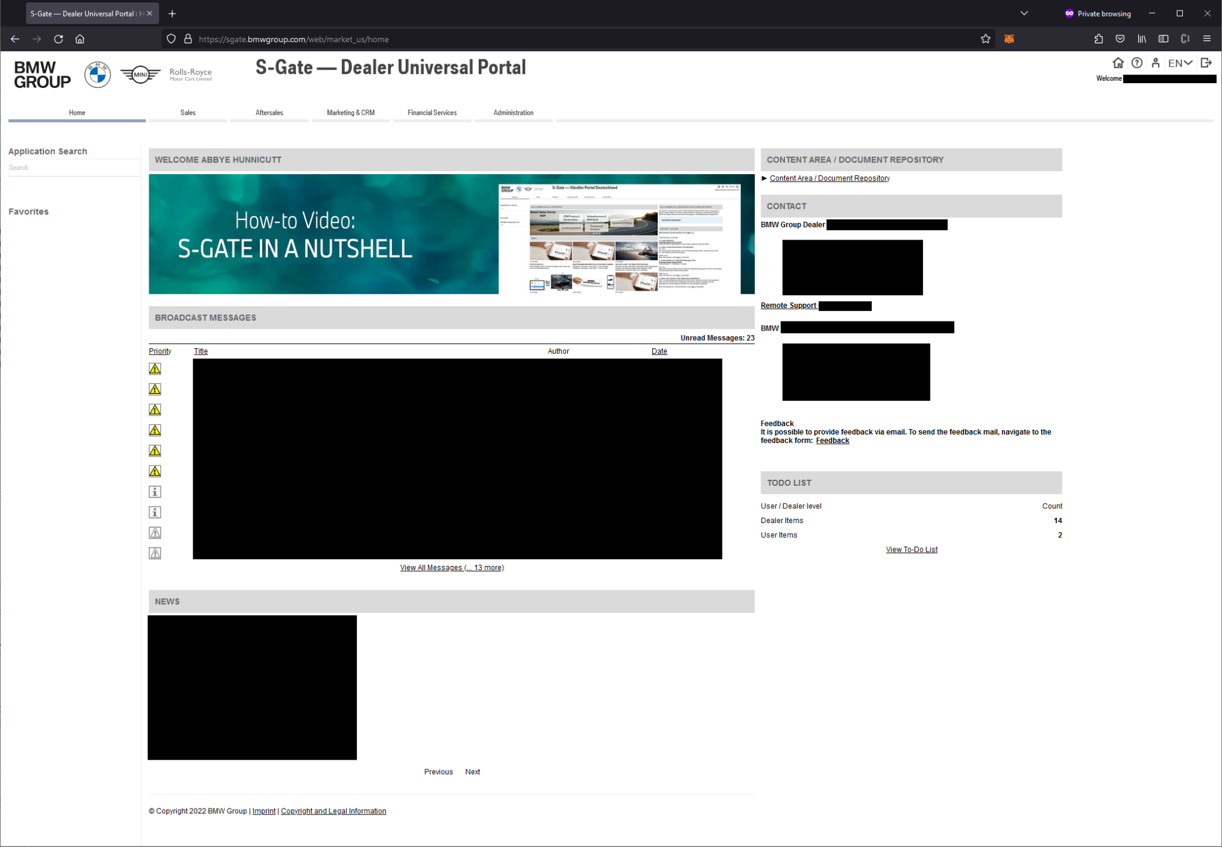This screenshot has width=1222, height=847.
Task: Open the user profile icon
Action: tap(1155, 63)
